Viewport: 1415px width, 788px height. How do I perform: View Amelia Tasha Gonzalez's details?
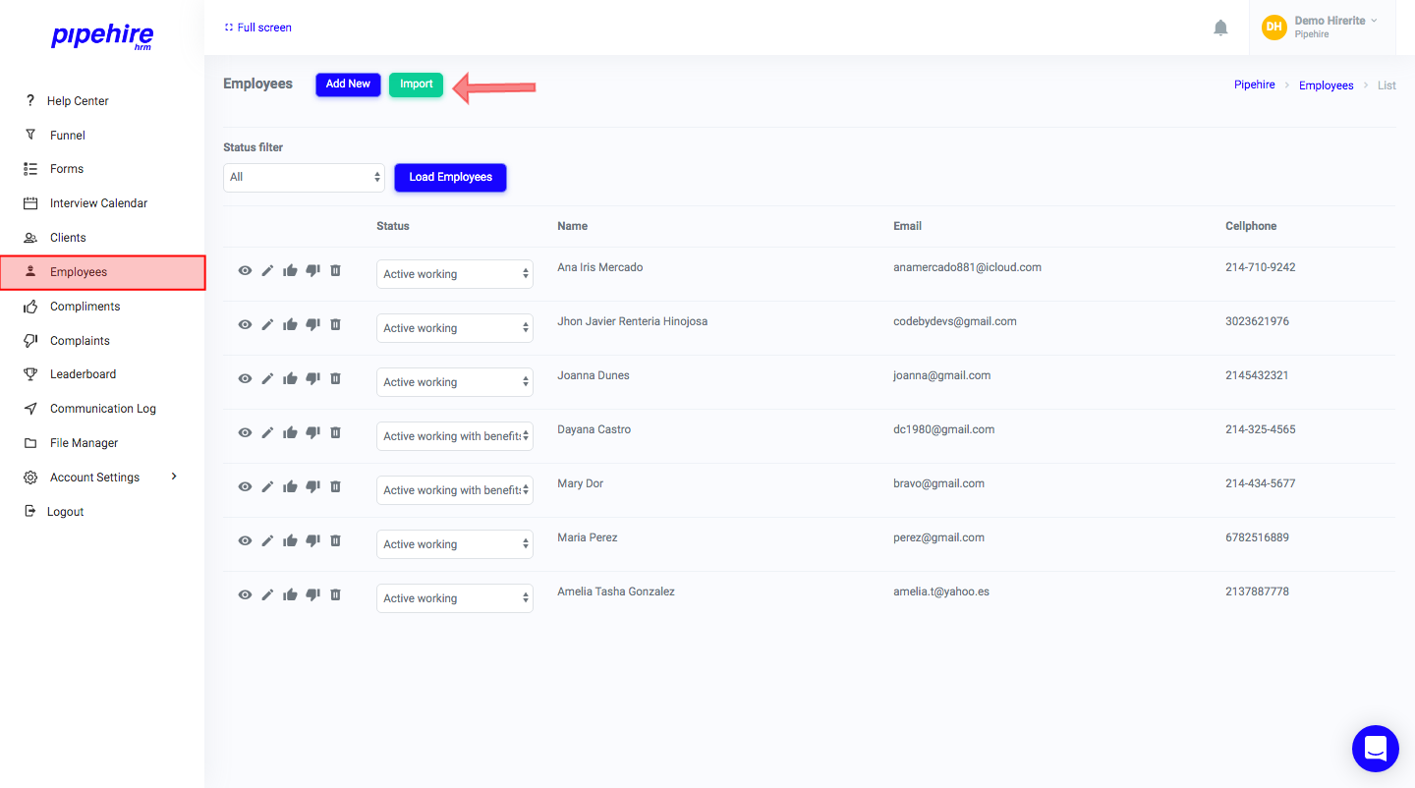click(245, 593)
